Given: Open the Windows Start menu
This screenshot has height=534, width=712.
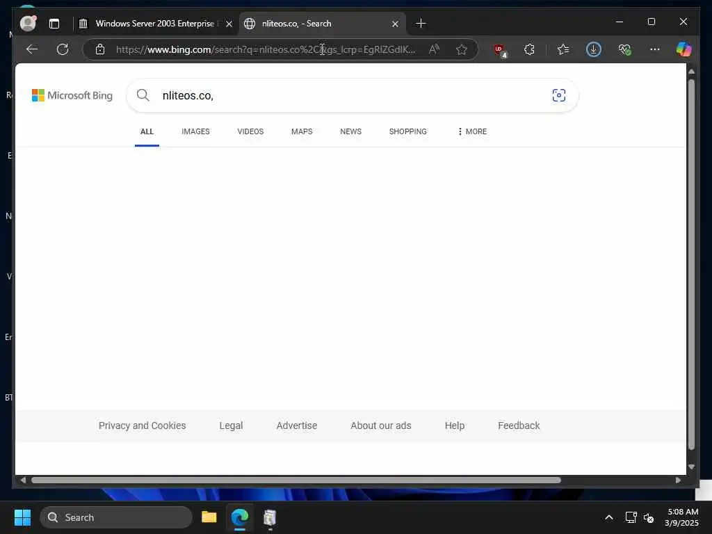Looking at the screenshot, I should point(22,517).
